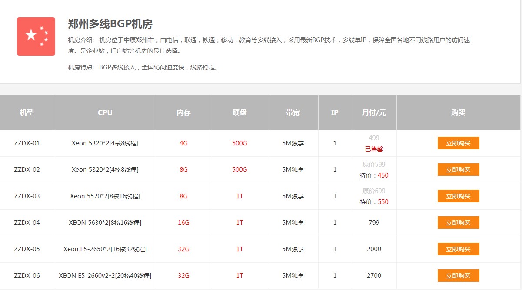
Task: Click the China flag icon
Action: point(36,36)
